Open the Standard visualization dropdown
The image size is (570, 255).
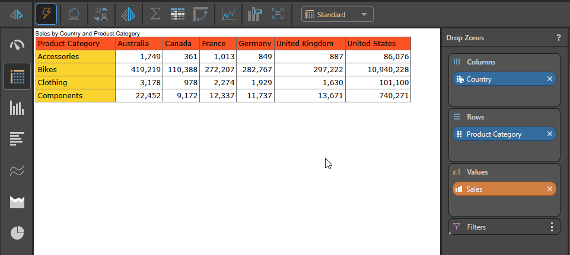[x=337, y=15]
